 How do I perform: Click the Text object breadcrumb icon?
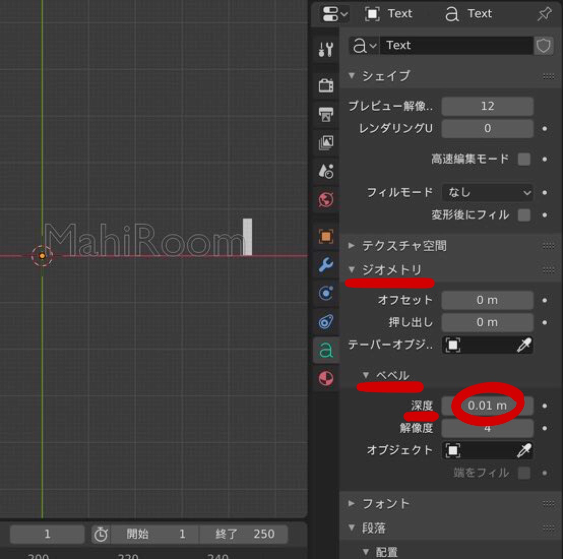click(372, 14)
